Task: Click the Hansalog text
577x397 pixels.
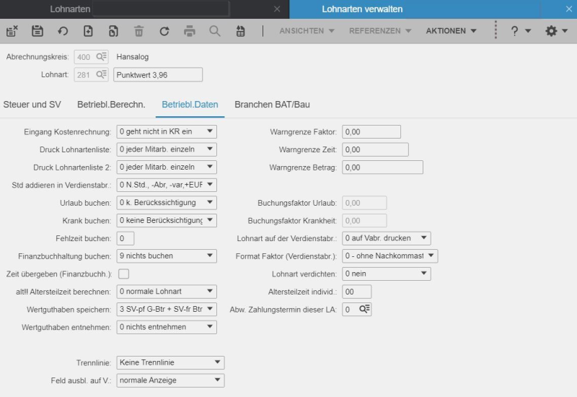Action: coord(133,57)
